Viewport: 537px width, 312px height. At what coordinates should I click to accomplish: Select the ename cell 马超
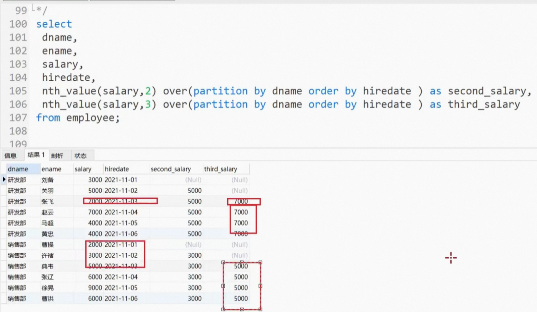point(48,223)
